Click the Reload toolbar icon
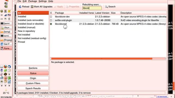Image resolution: width=175 pixels, height=98 pixels. point(20,7)
